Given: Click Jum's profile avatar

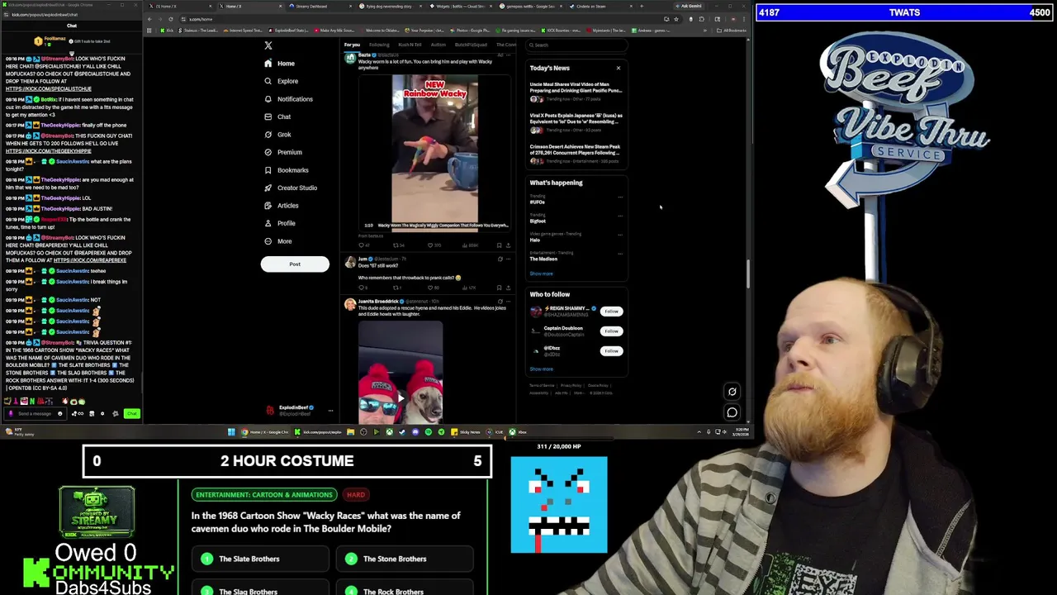Looking at the screenshot, I should coord(350,262).
